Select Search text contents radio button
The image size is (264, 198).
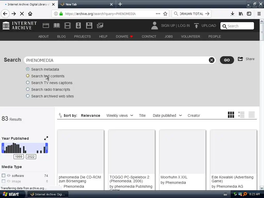[x=28, y=76]
